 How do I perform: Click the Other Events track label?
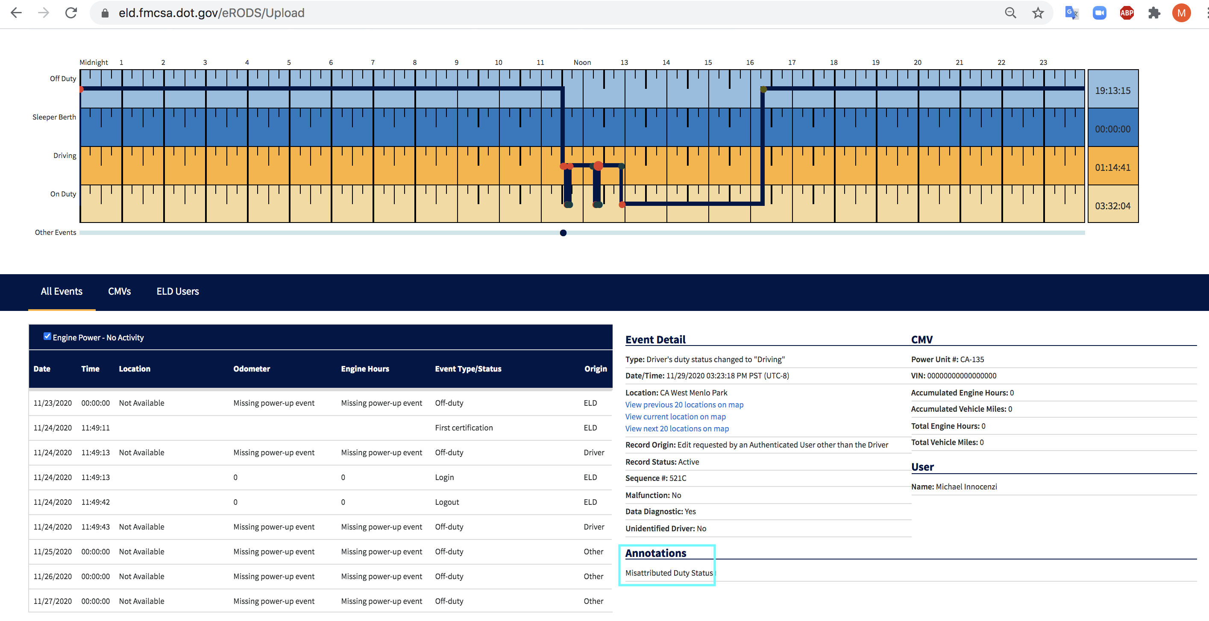click(x=56, y=232)
